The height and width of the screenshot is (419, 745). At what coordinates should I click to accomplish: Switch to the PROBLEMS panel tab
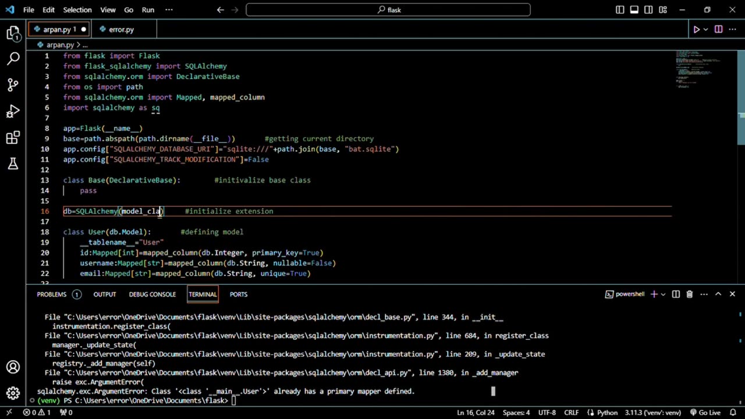(x=58, y=294)
